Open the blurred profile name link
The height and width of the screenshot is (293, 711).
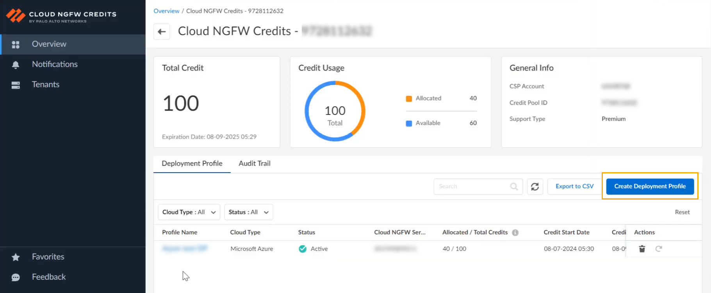tap(185, 249)
